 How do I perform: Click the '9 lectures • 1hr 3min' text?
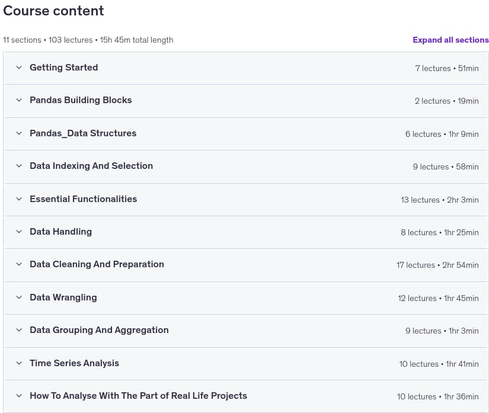point(442,331)
